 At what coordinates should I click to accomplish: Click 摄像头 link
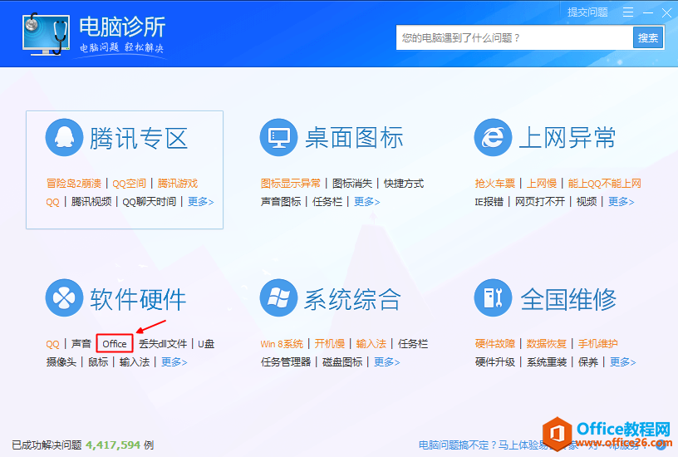tap(61, 362)
